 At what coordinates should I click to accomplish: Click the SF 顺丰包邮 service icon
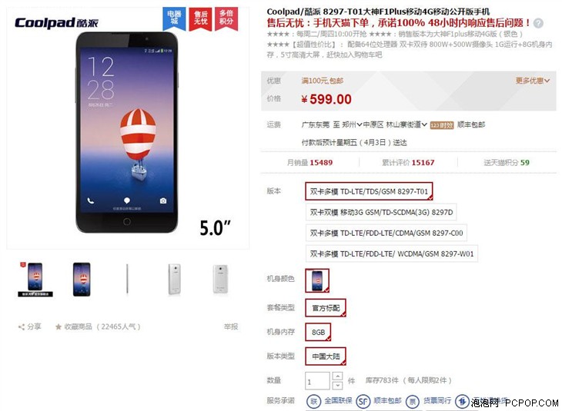[x=363, y=401]
